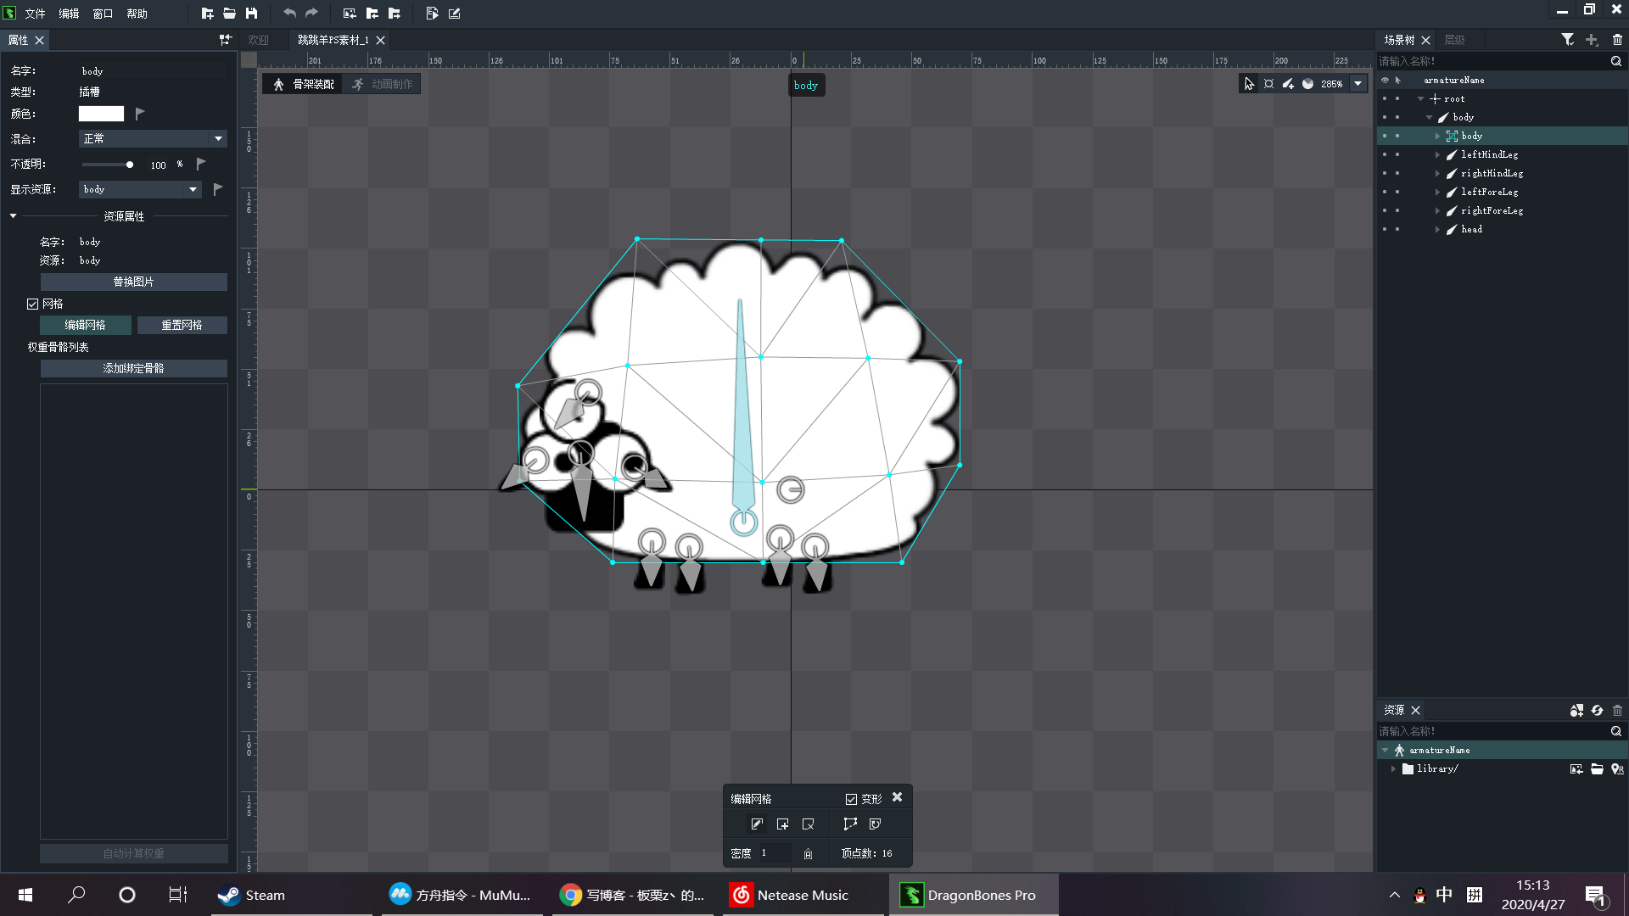Click the pose tool next to the pointer

[1268, 84]
